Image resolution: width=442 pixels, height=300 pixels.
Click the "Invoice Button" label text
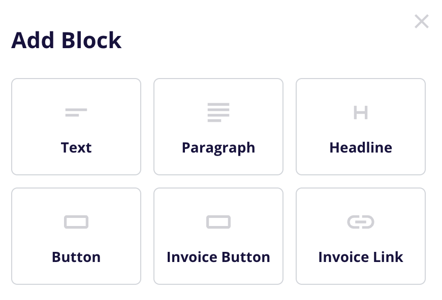pos(218,257)
